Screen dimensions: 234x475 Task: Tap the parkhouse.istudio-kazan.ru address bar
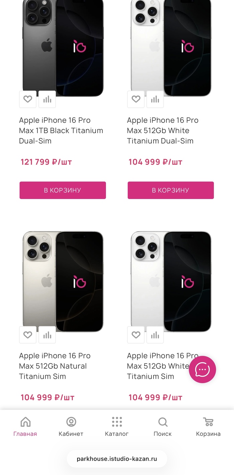click(117, 459)
